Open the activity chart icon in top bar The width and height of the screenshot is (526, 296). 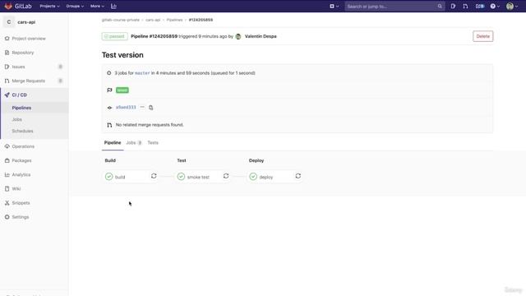113,6
